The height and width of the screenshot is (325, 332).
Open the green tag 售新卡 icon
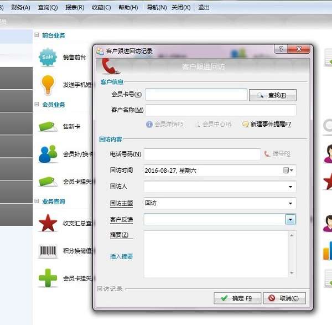[x=48, y=126]
